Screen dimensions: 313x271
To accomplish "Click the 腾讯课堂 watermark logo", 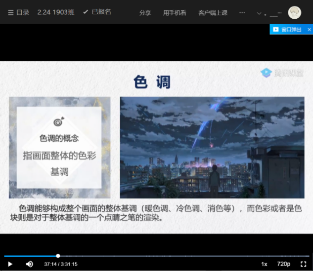I will (282, 73).
